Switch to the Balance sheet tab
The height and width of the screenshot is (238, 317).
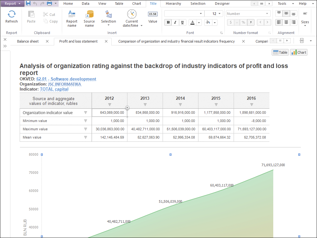click(x=28, y=41)
